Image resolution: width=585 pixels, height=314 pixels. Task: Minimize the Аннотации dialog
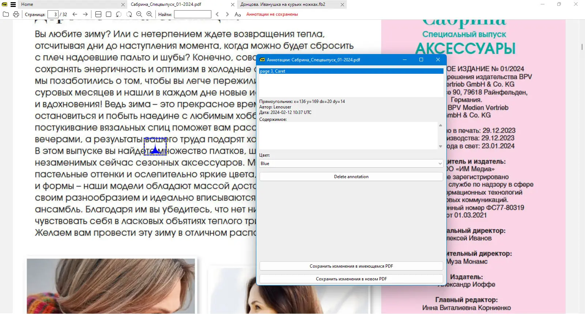[x=405, y=60]
